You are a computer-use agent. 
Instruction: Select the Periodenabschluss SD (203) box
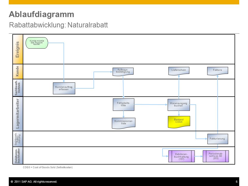(x=216, y=156)
